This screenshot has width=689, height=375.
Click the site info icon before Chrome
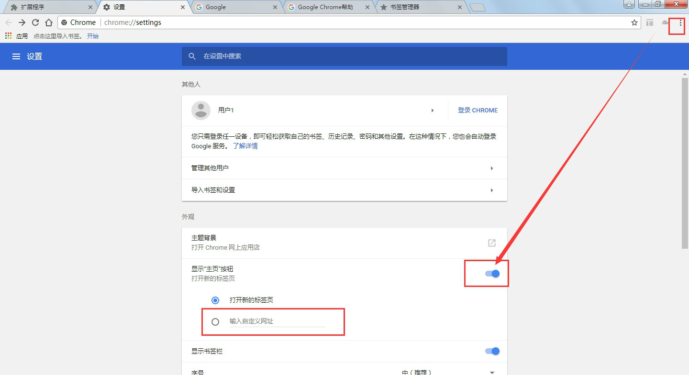click(65, 22)
